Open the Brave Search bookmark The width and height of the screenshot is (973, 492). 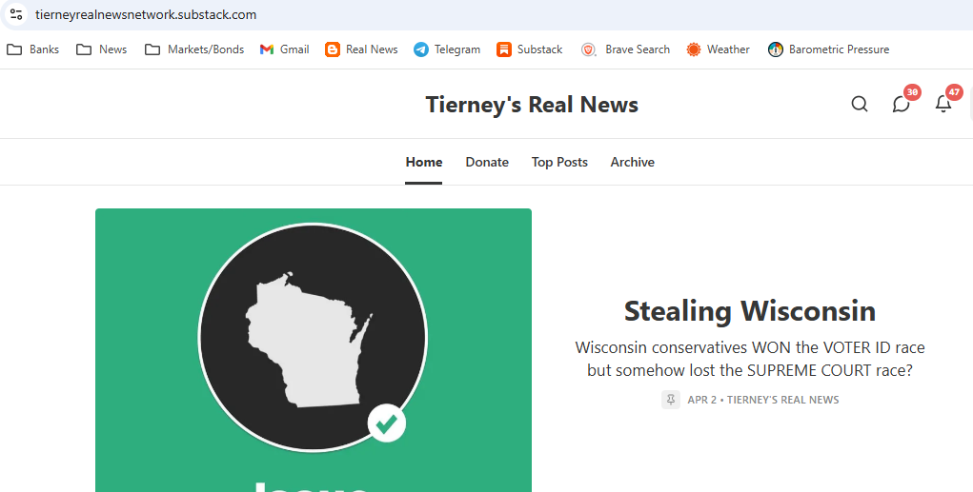[x=625, y=49]
